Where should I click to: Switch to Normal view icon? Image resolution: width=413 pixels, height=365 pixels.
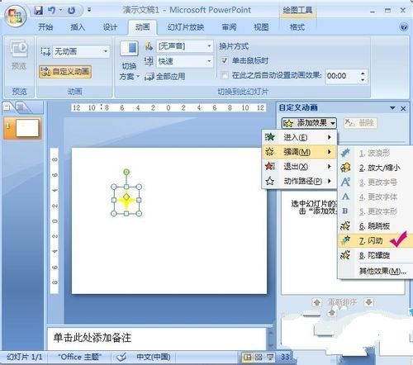click(x=248, y=357)
